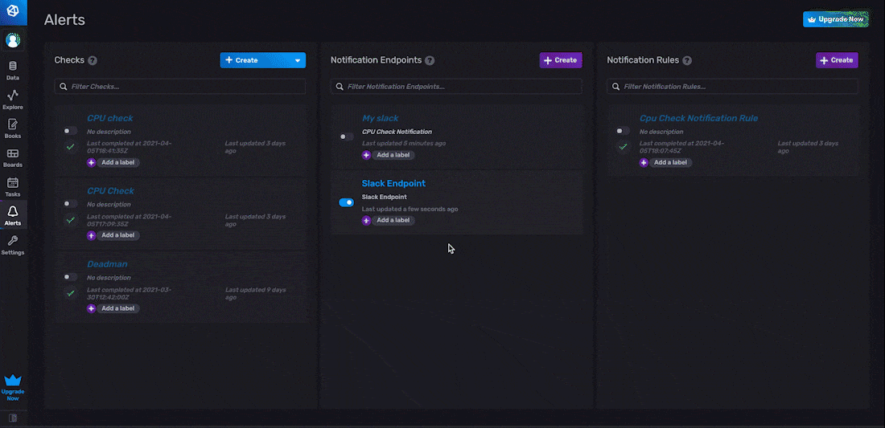Click status checkmark of CPU check (lowercase)
Screen dimensions: 885x428
coord(70,147)
